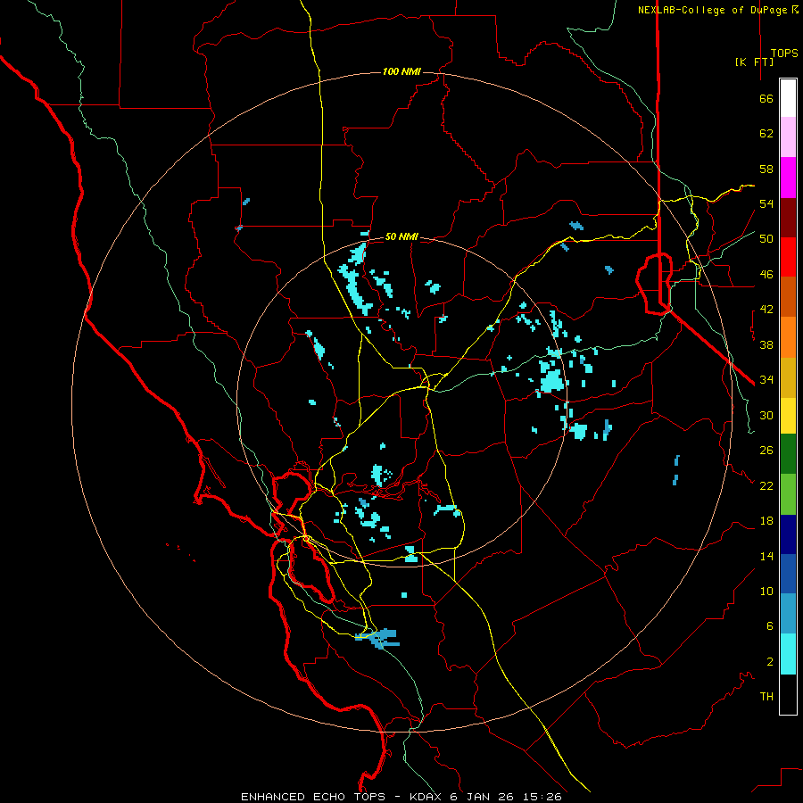Image resolution: width=803 pixels, height=803 pixels.
Task: Click the light blue 14 kft swatch
Action: (788, 614)
